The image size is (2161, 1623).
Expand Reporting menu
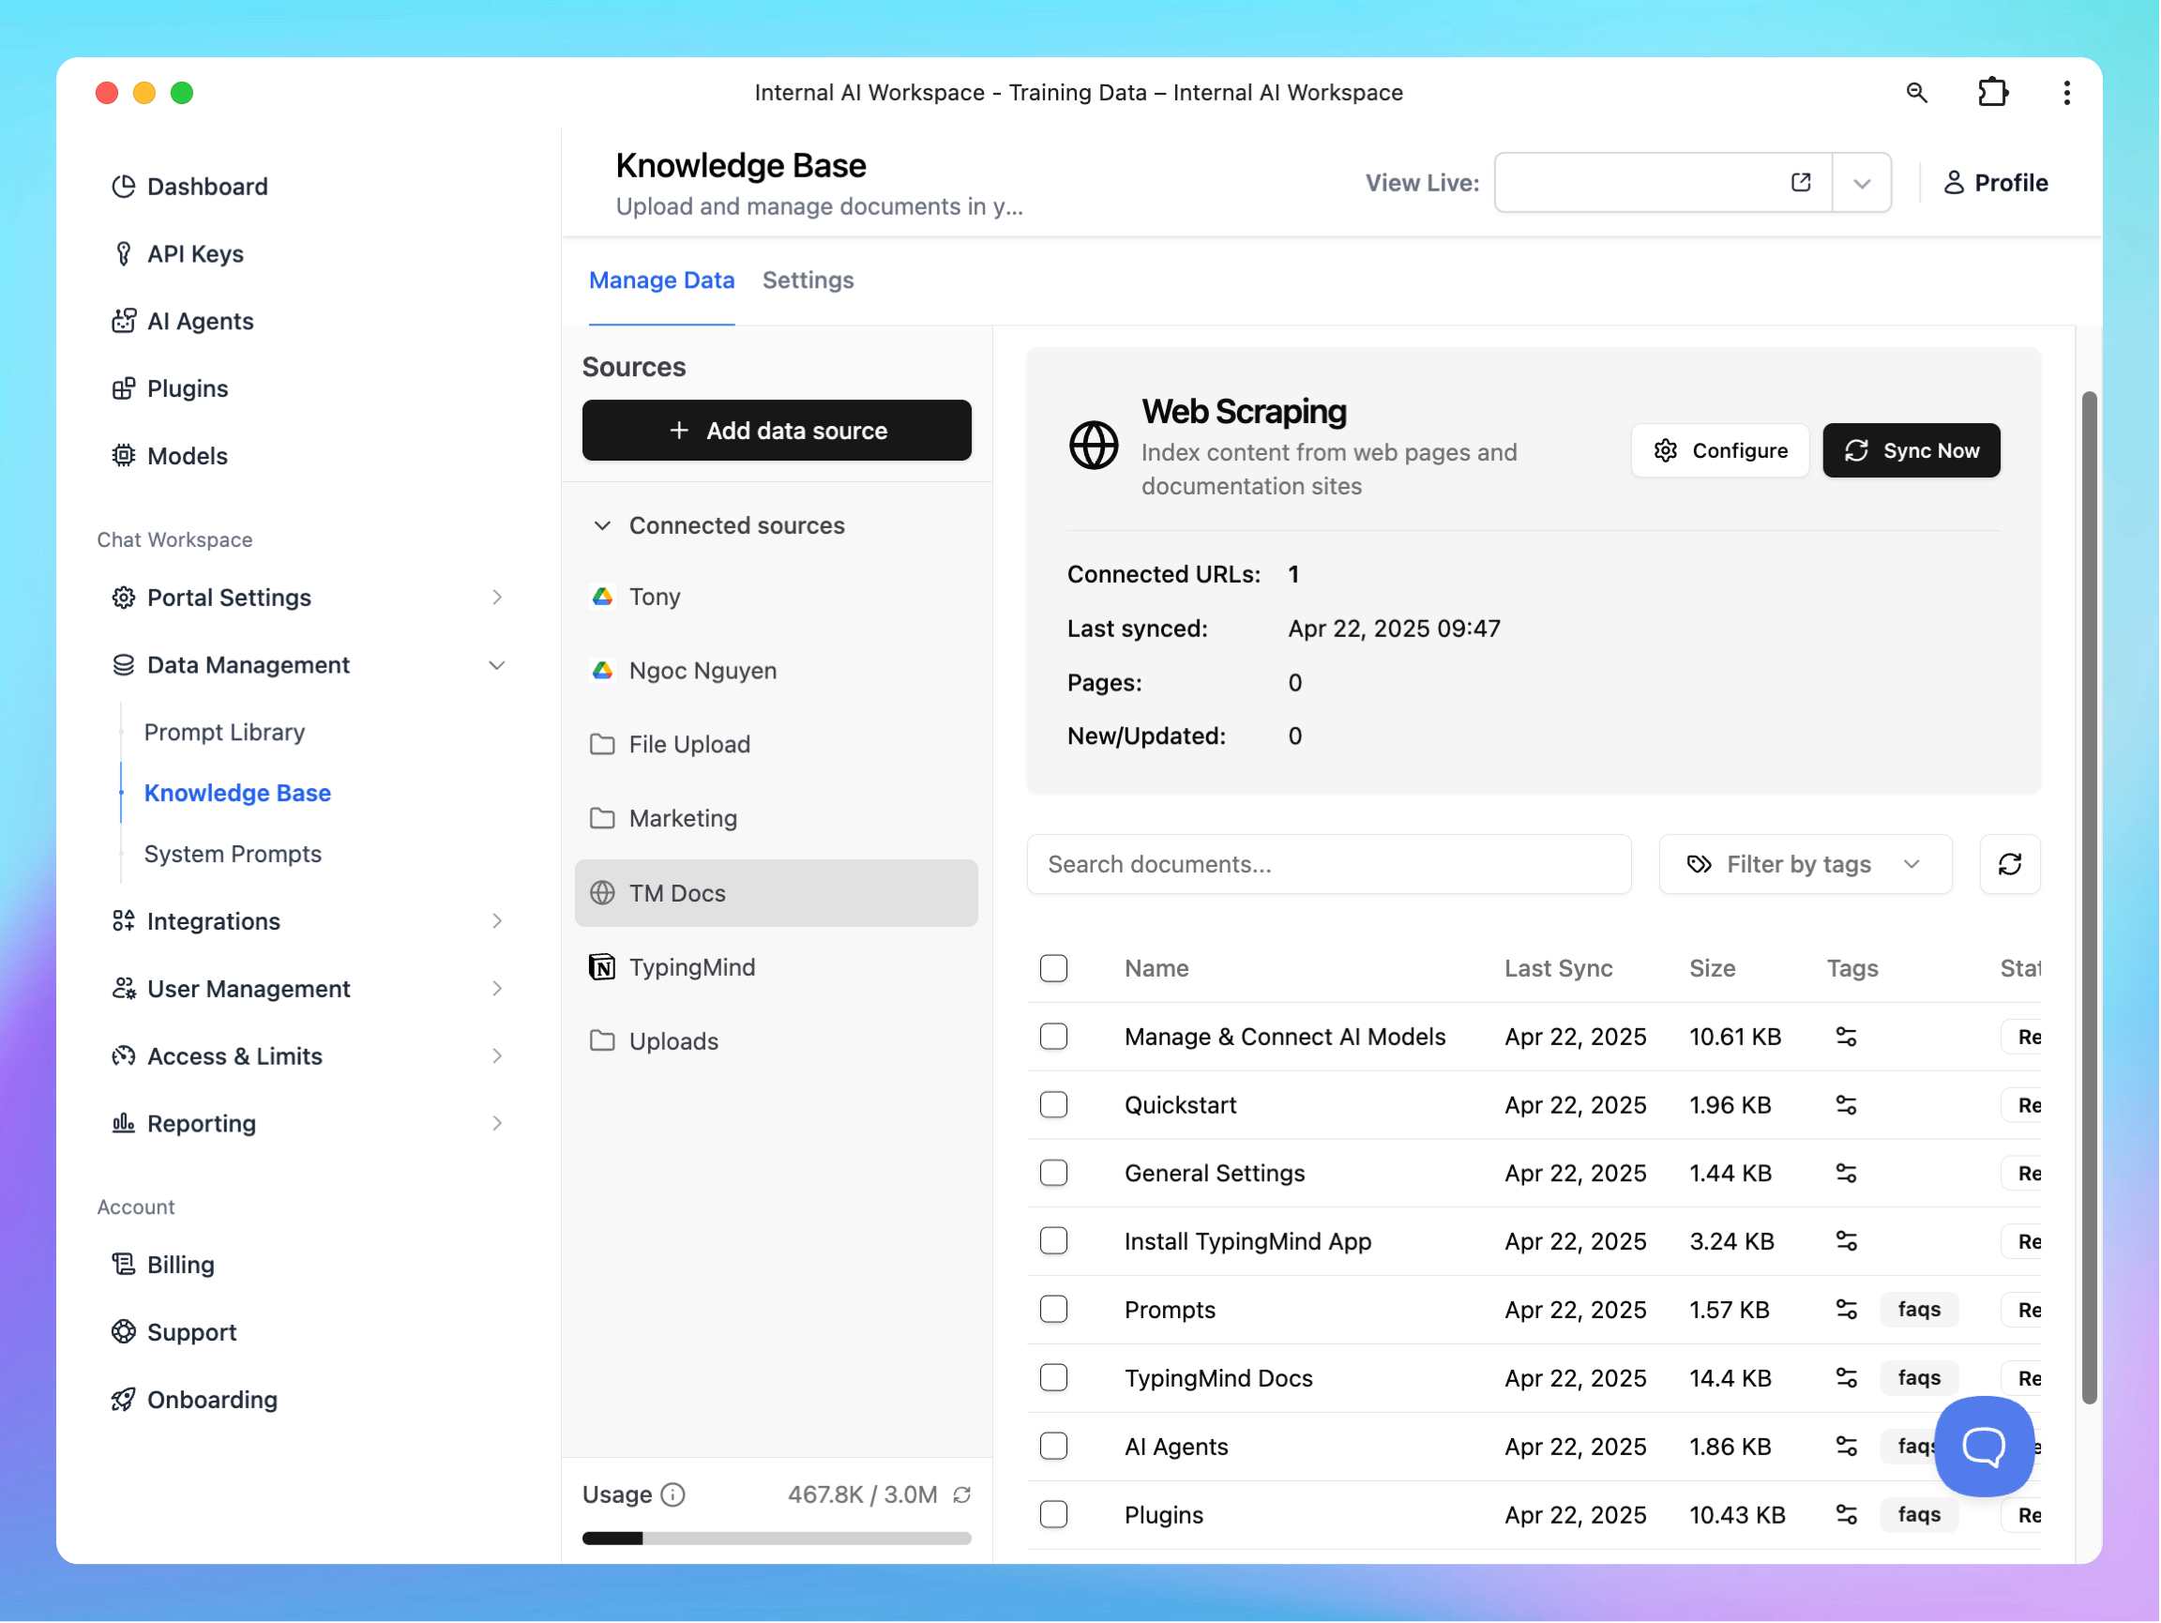click(x=309, y=1124)
